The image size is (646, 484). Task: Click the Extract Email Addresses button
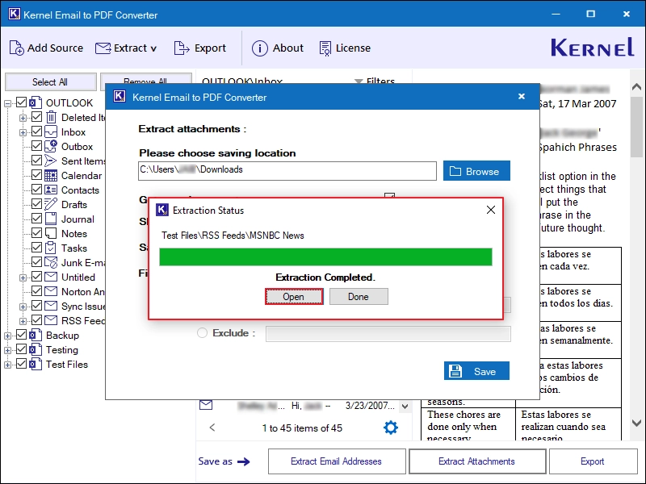[x=337, y=461]
